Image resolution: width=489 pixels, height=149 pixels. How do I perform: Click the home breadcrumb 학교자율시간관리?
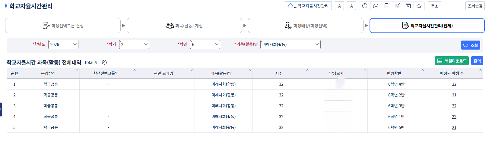[x=308, y=6]
